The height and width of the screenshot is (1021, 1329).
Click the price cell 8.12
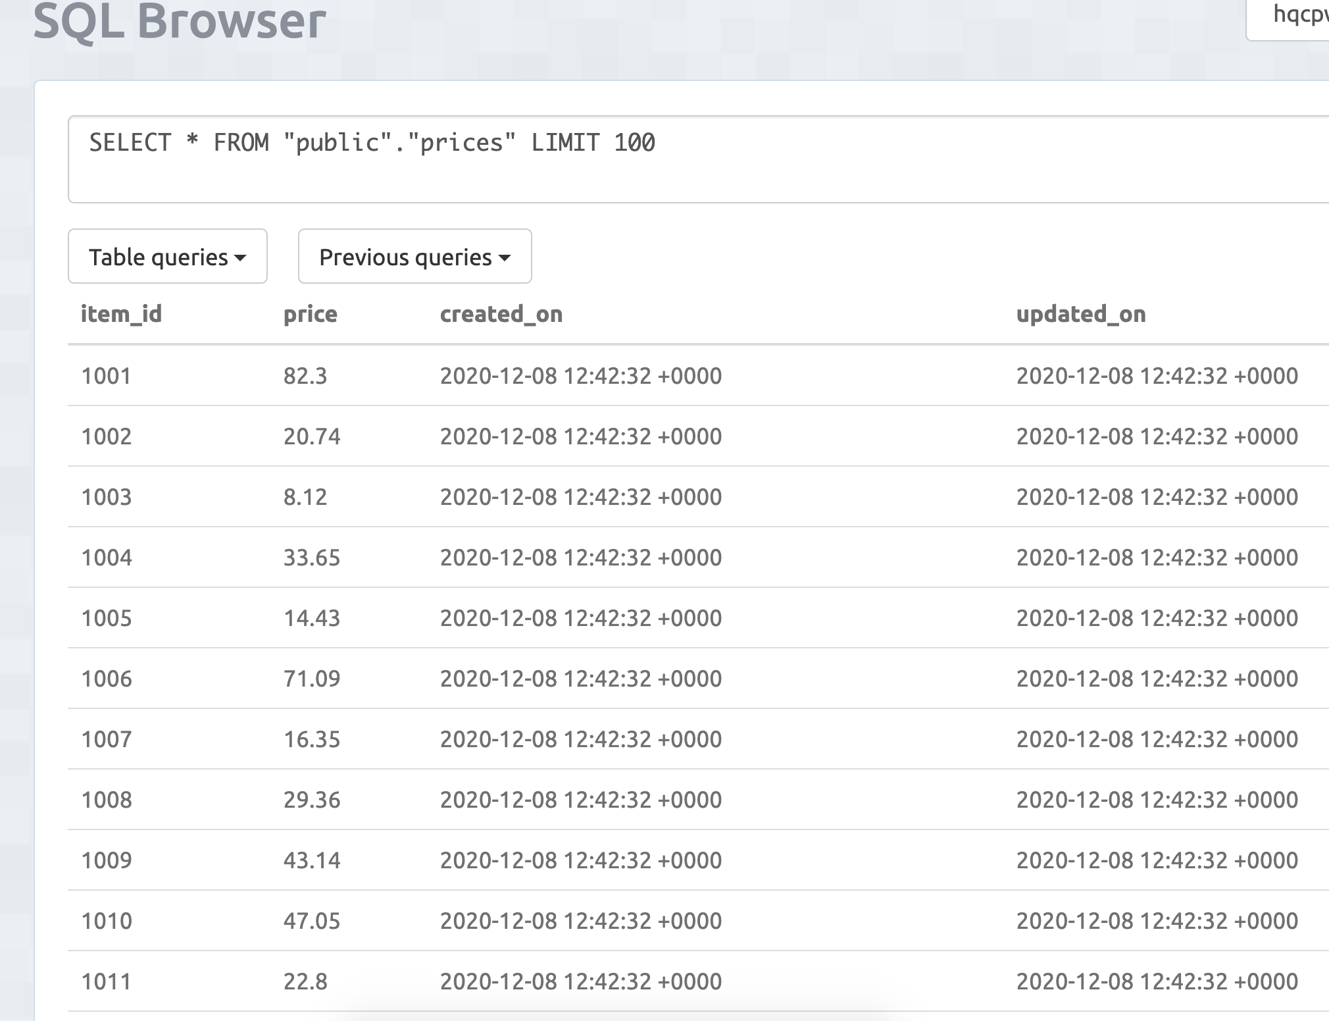pos(305,497)
